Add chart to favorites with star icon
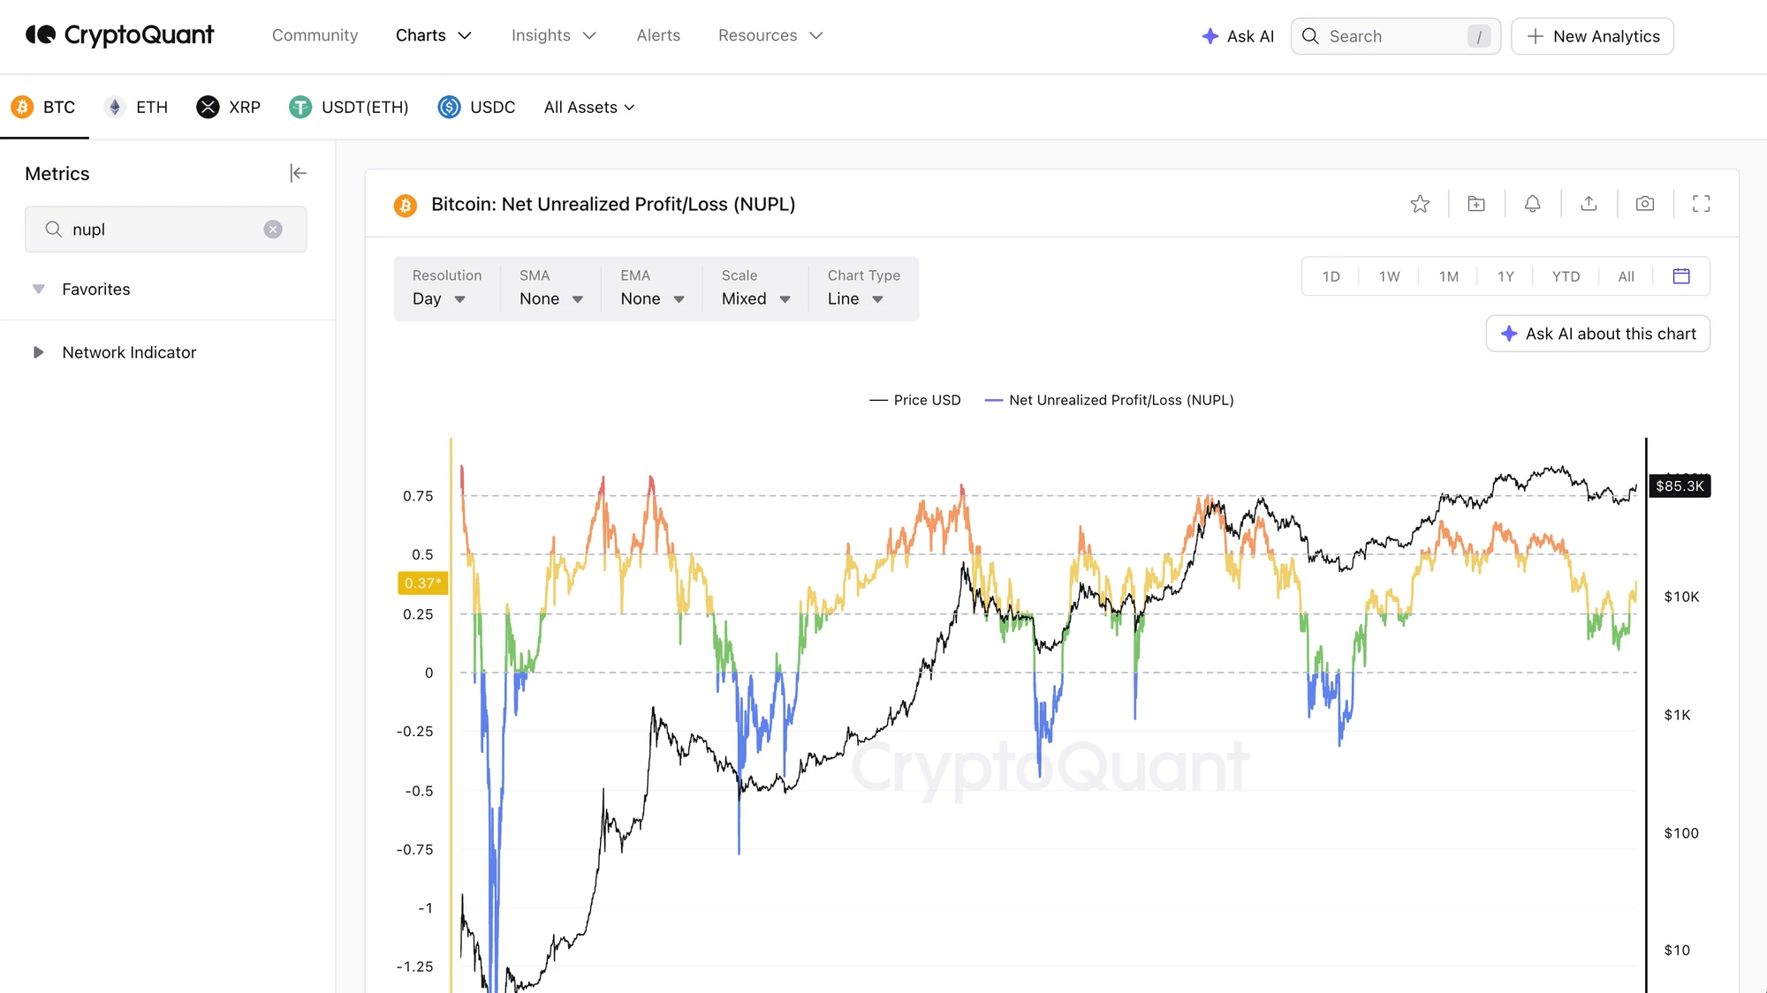 (1420, 204)
